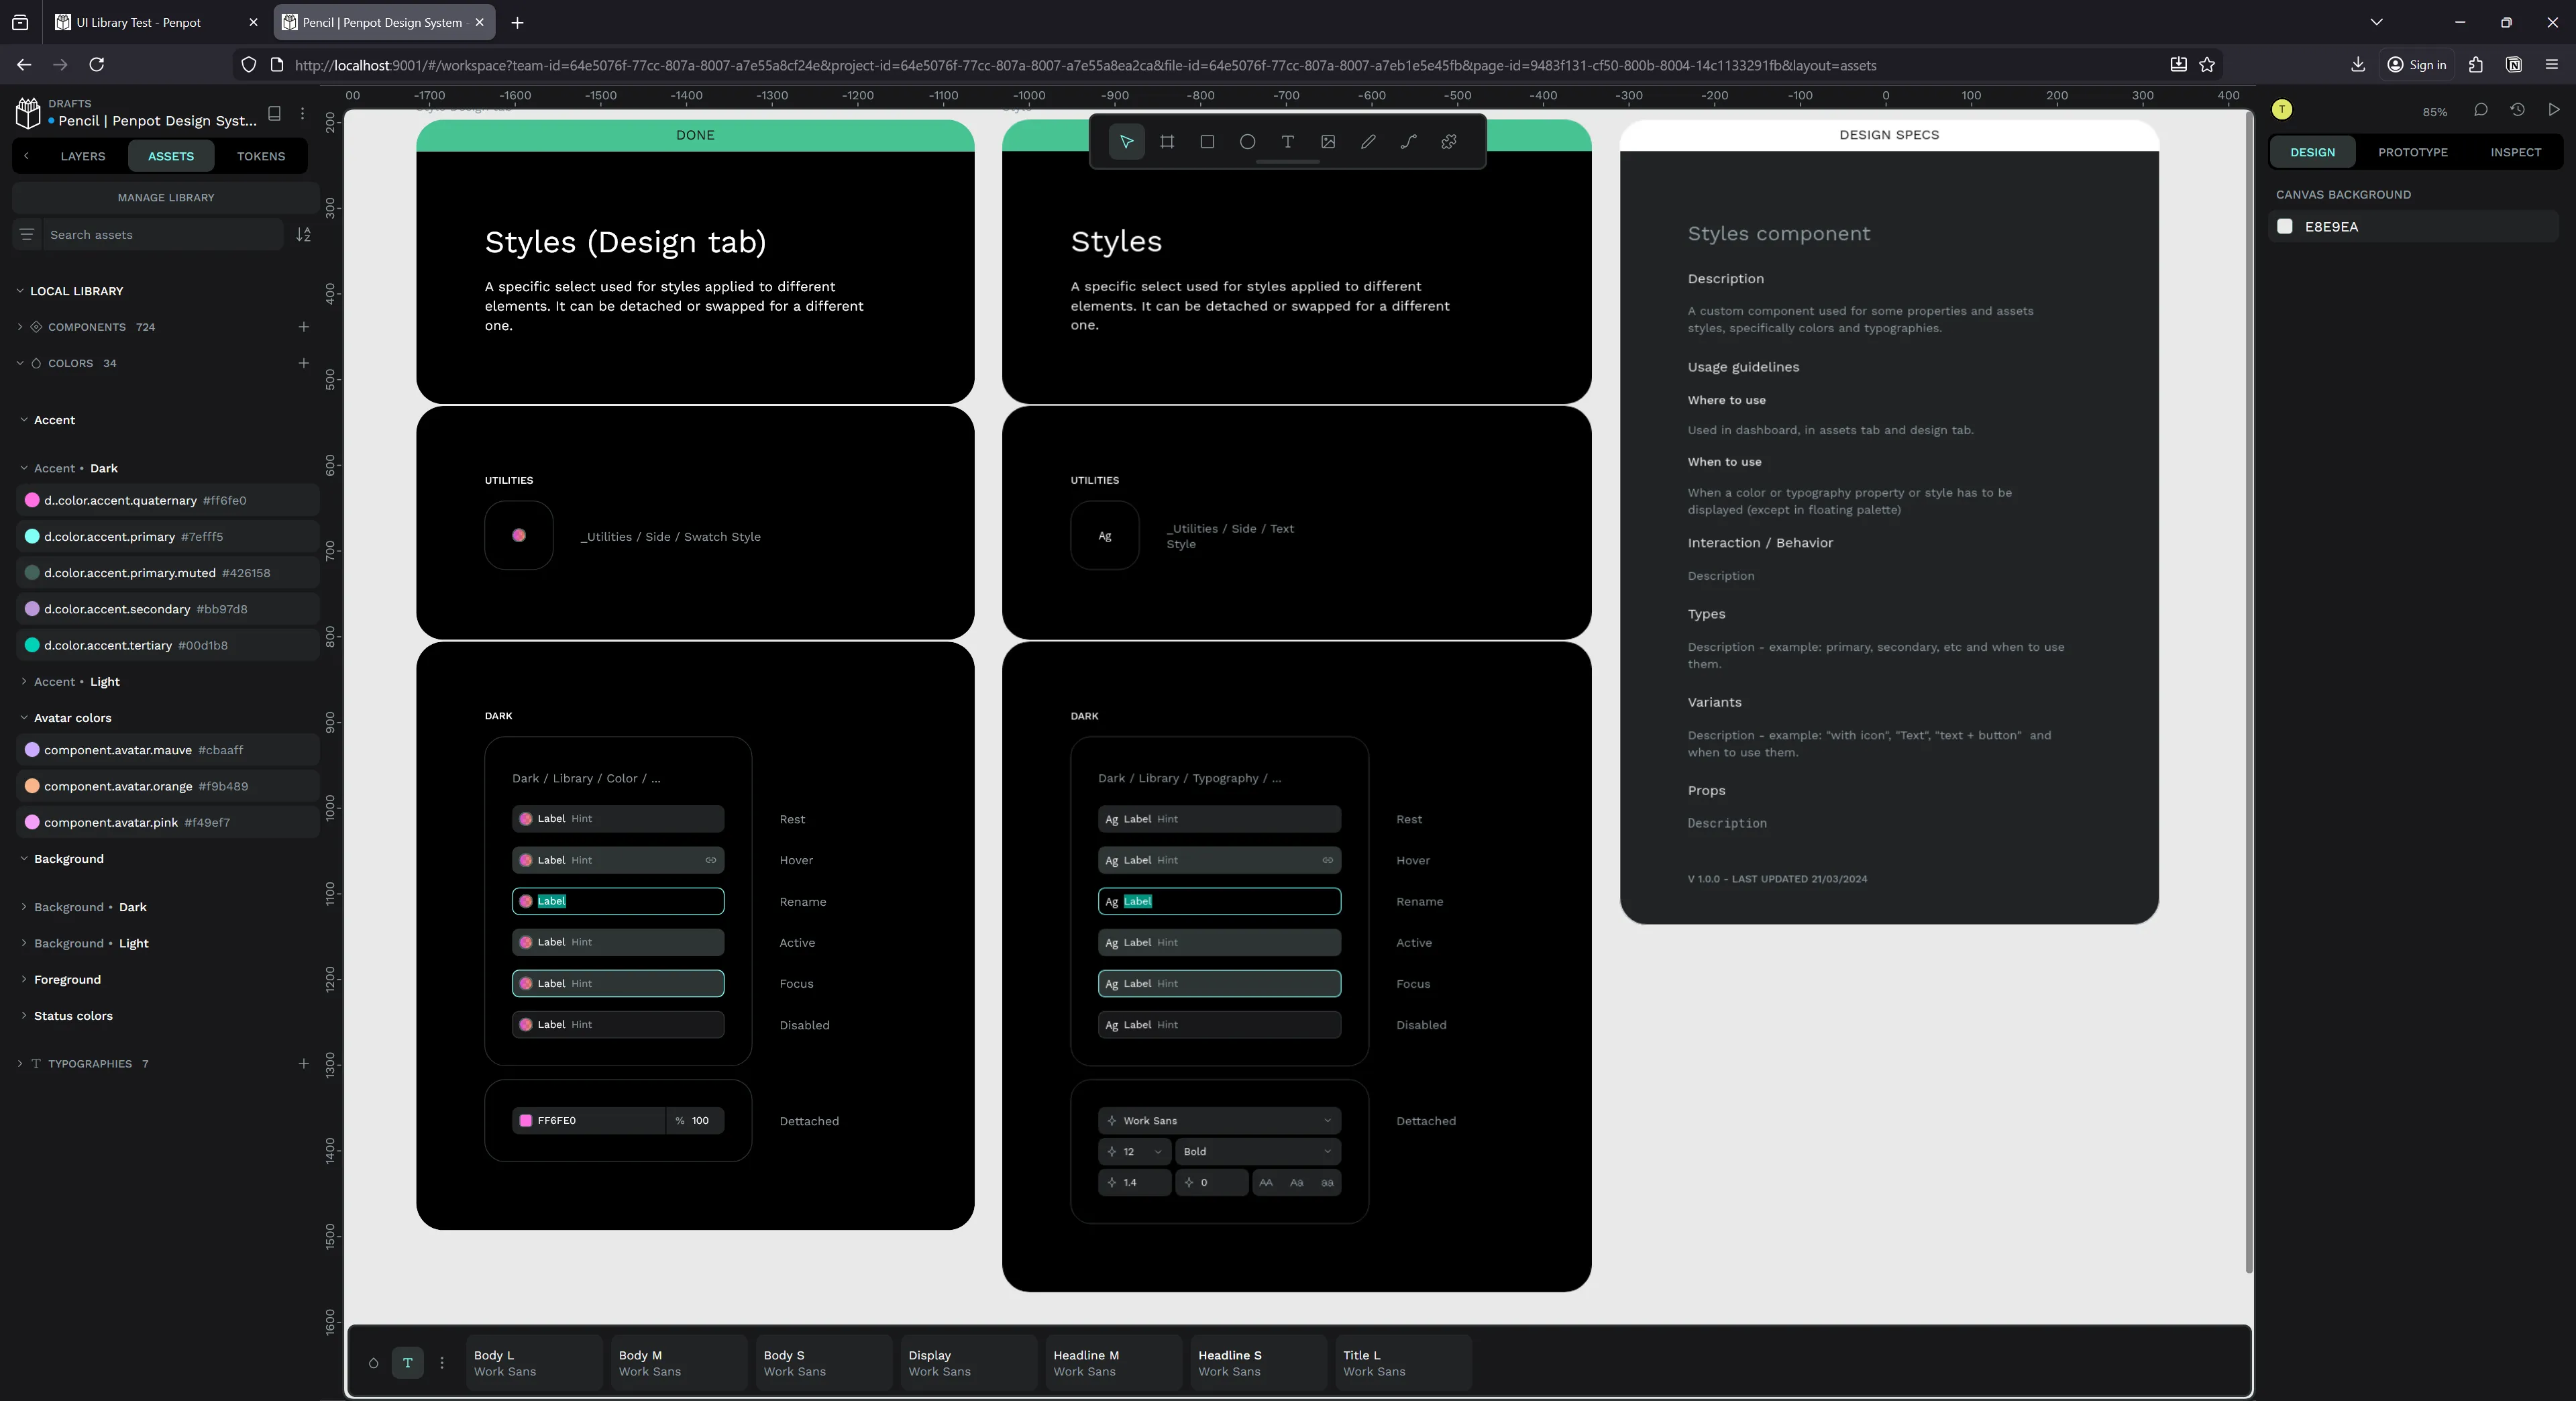Screen dimensions: 2576x1401
Task: Toggle the sort order of assets
Action: point(303,234)
